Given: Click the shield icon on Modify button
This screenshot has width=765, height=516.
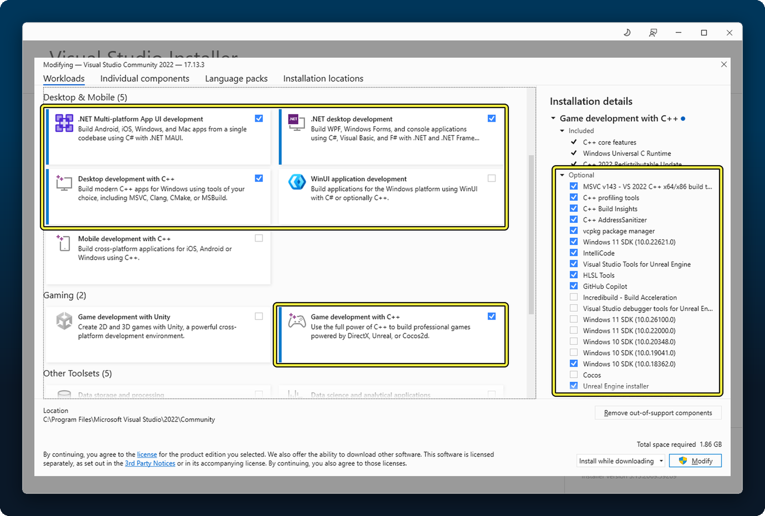Looking at the screenshot, I should tap(683, 461).
